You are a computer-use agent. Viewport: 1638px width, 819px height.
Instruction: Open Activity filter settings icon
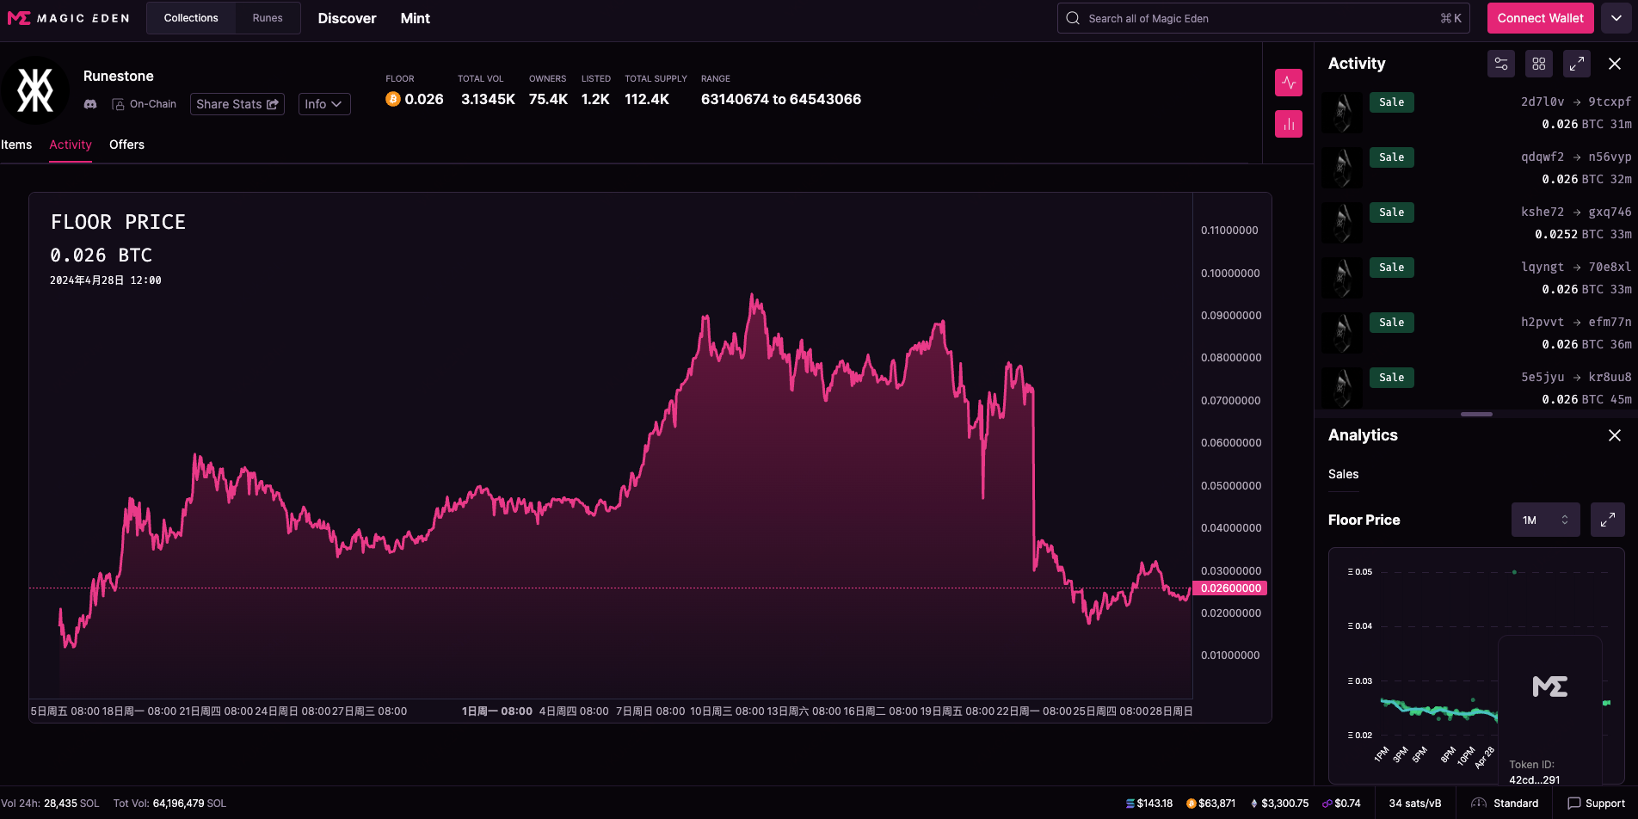[x=1500, y=64]
